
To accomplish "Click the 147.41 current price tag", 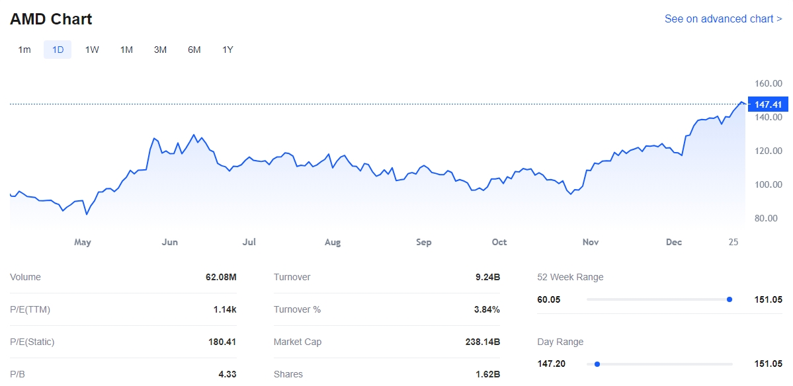I will (x=768, y=104).
